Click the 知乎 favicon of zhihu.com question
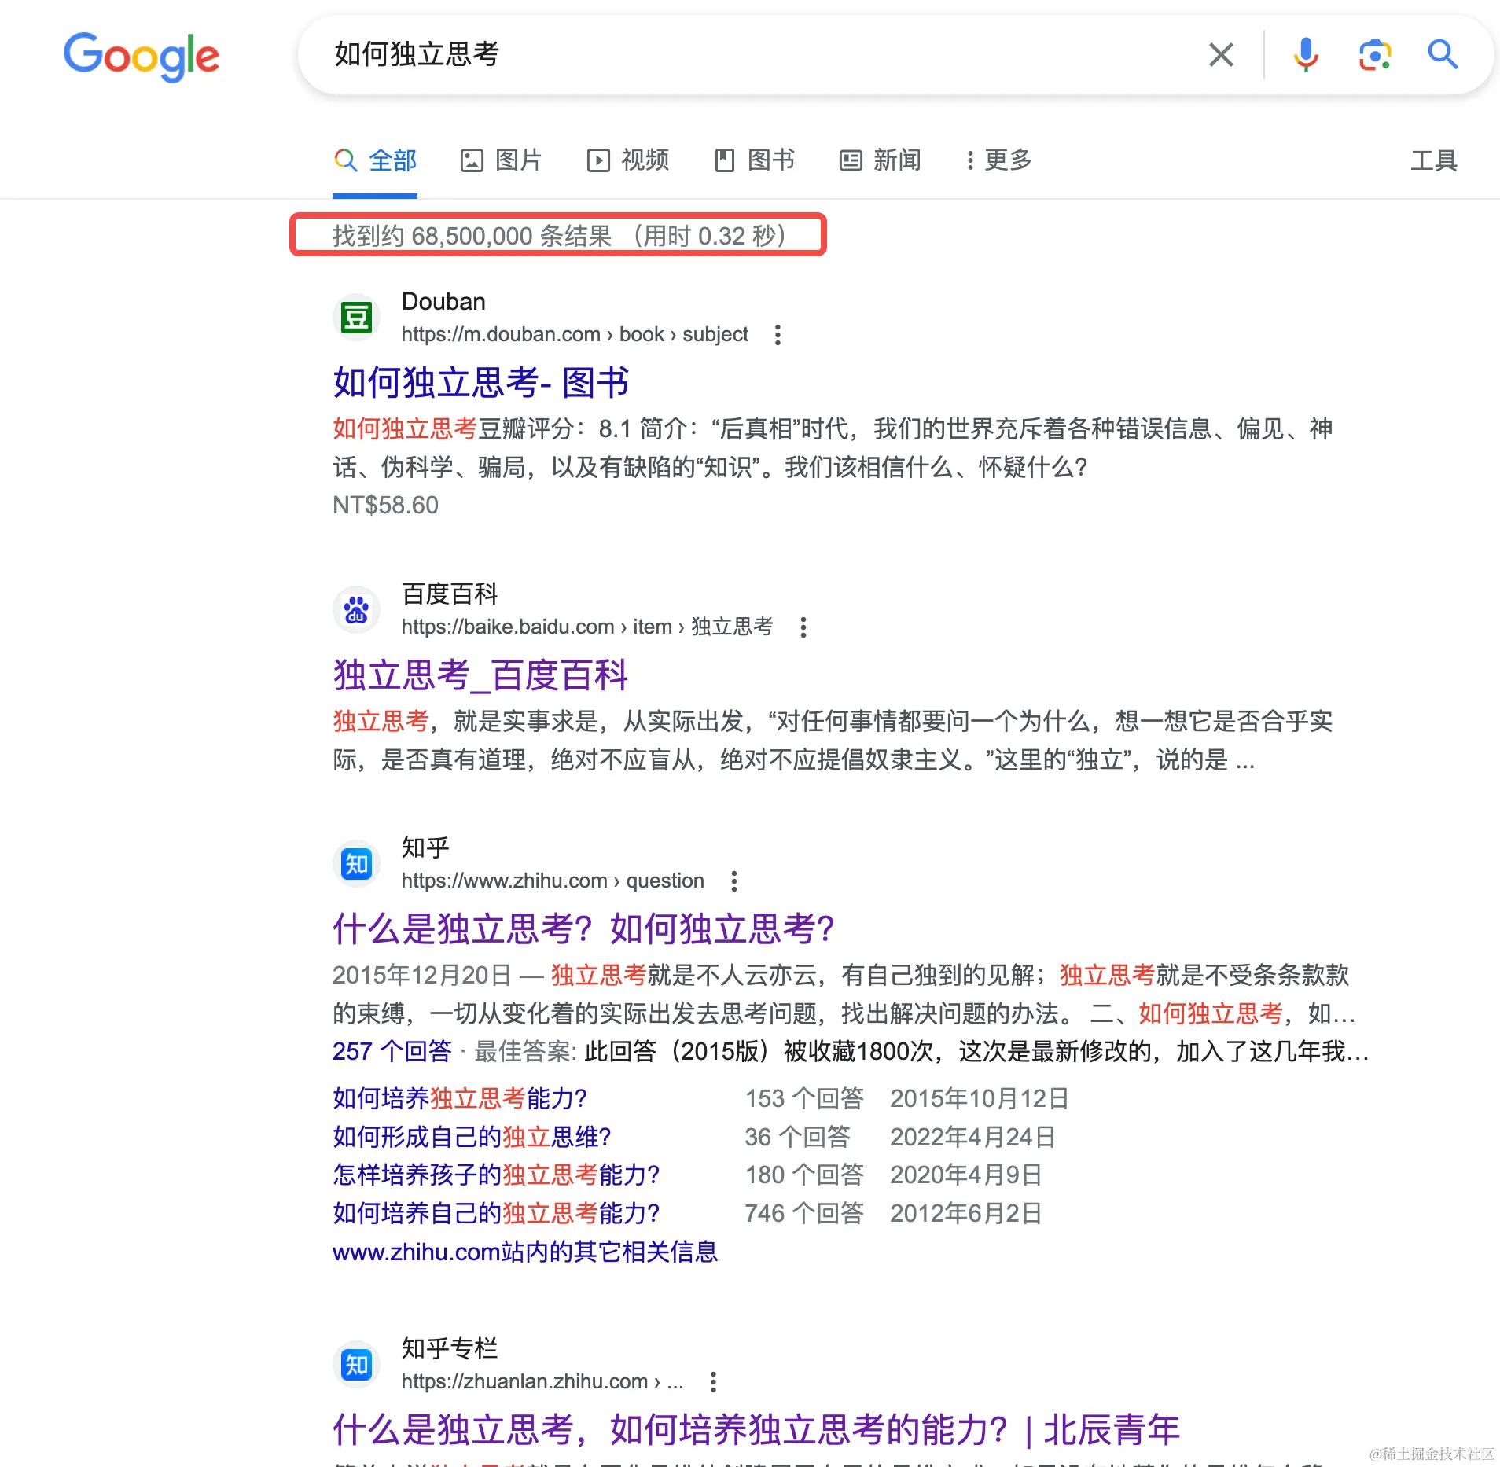The image size is (1500, 1467). tap(356, 864)
